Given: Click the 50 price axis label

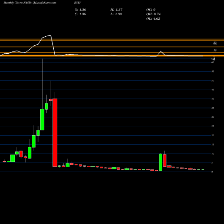Looking at the screenshot, I should tap(213, 81).
